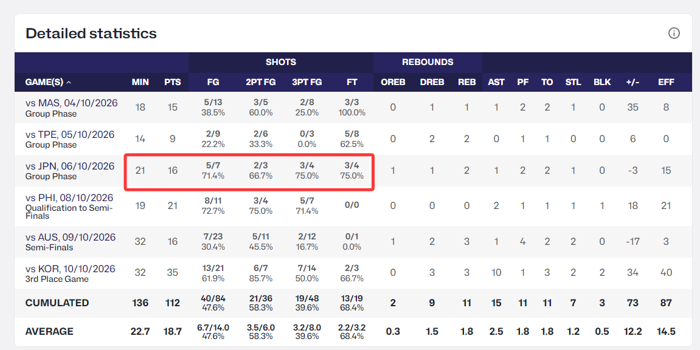Click the FT column header

pyautogui.click(x=352, y=82)
